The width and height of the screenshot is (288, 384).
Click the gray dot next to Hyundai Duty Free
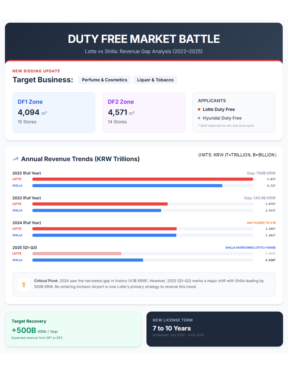click(x=199, y=118)
